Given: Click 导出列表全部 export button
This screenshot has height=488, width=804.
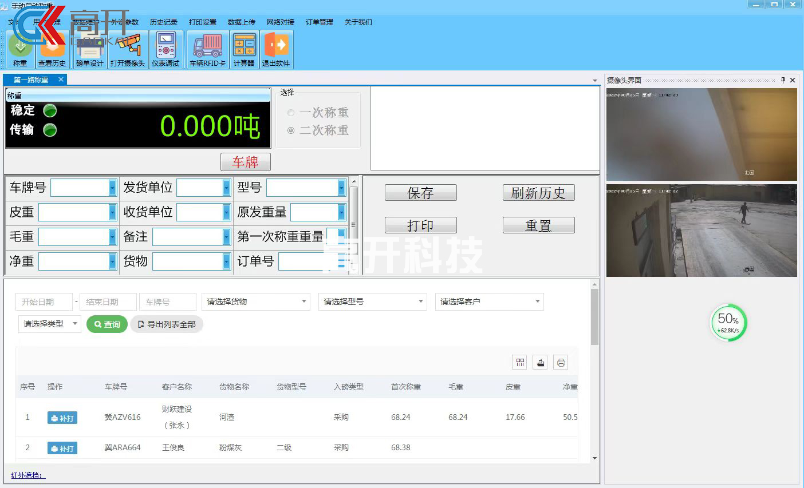Looking at the screenshot, I should tap(167, 324).
